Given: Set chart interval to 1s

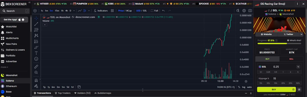Looking at the screenshot, I should (42, 10).
